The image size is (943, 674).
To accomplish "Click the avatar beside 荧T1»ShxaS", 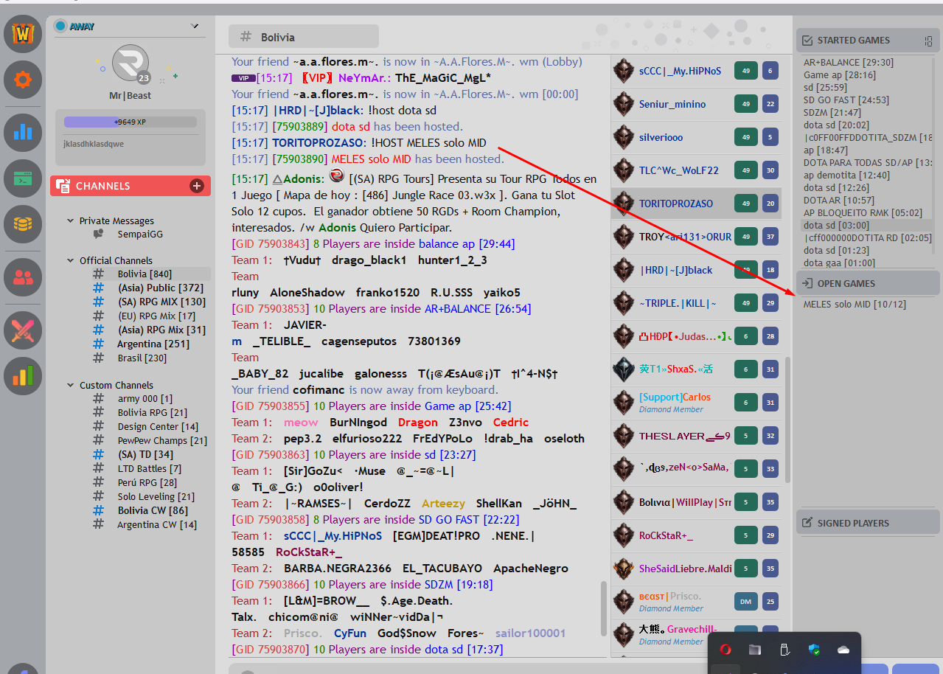I will click(x=624, y=369).
